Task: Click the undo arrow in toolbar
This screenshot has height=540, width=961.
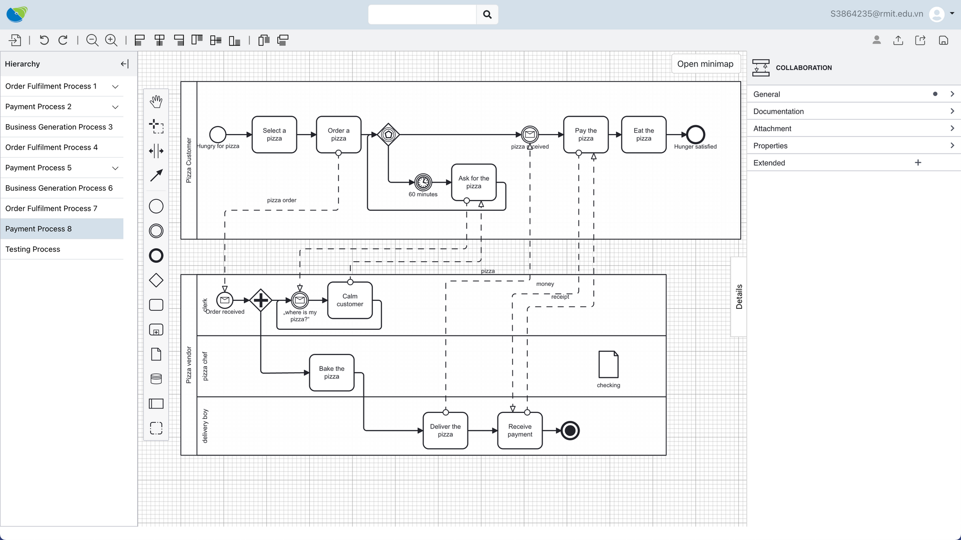Action: click(x=44, y=41)
